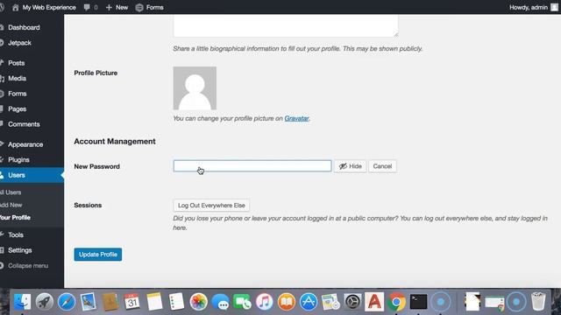Open Calendar from the dock

(132, 302)
